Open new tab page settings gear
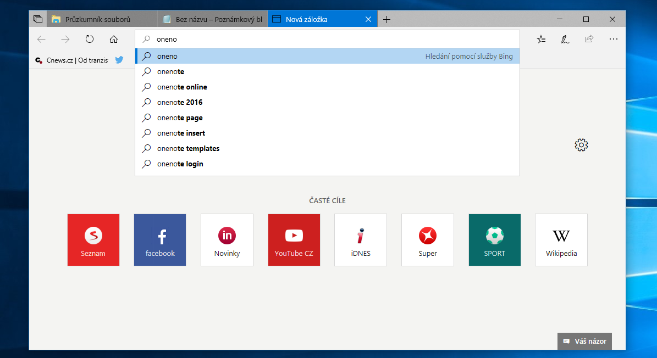 pyautogui.click(x=581, y=145)
